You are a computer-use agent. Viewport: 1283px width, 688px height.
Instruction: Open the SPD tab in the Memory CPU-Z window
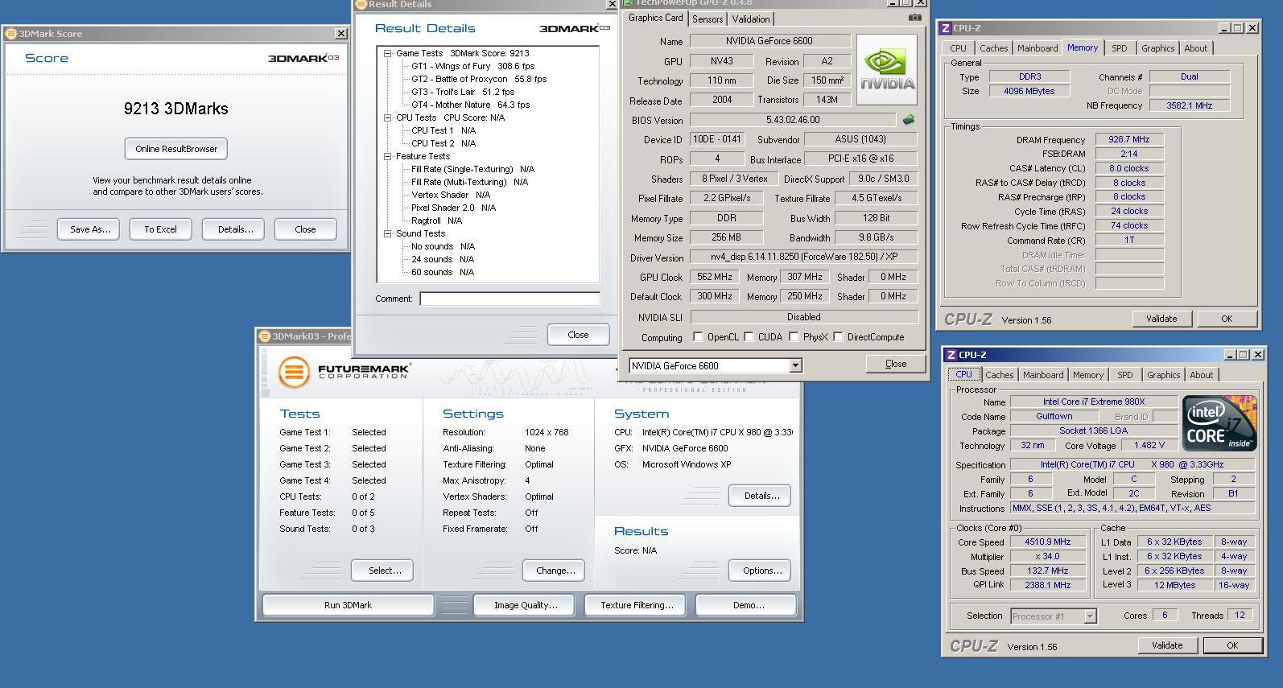pos(1119,48)
